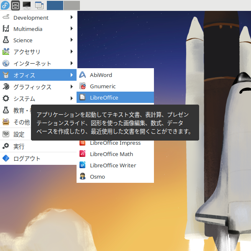Image resolution: width=251 pixels, height=251 pixels.
Task: Click the 設定 sliders icon
Action: point(6,134)
